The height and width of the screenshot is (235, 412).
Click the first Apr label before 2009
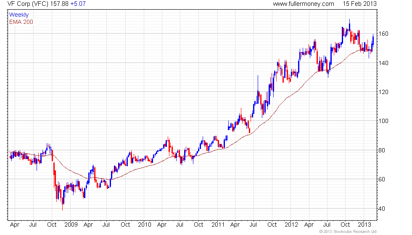pos(14,225)
